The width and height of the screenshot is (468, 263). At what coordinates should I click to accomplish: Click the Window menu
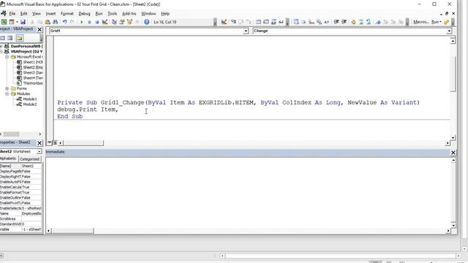point(148,13)
